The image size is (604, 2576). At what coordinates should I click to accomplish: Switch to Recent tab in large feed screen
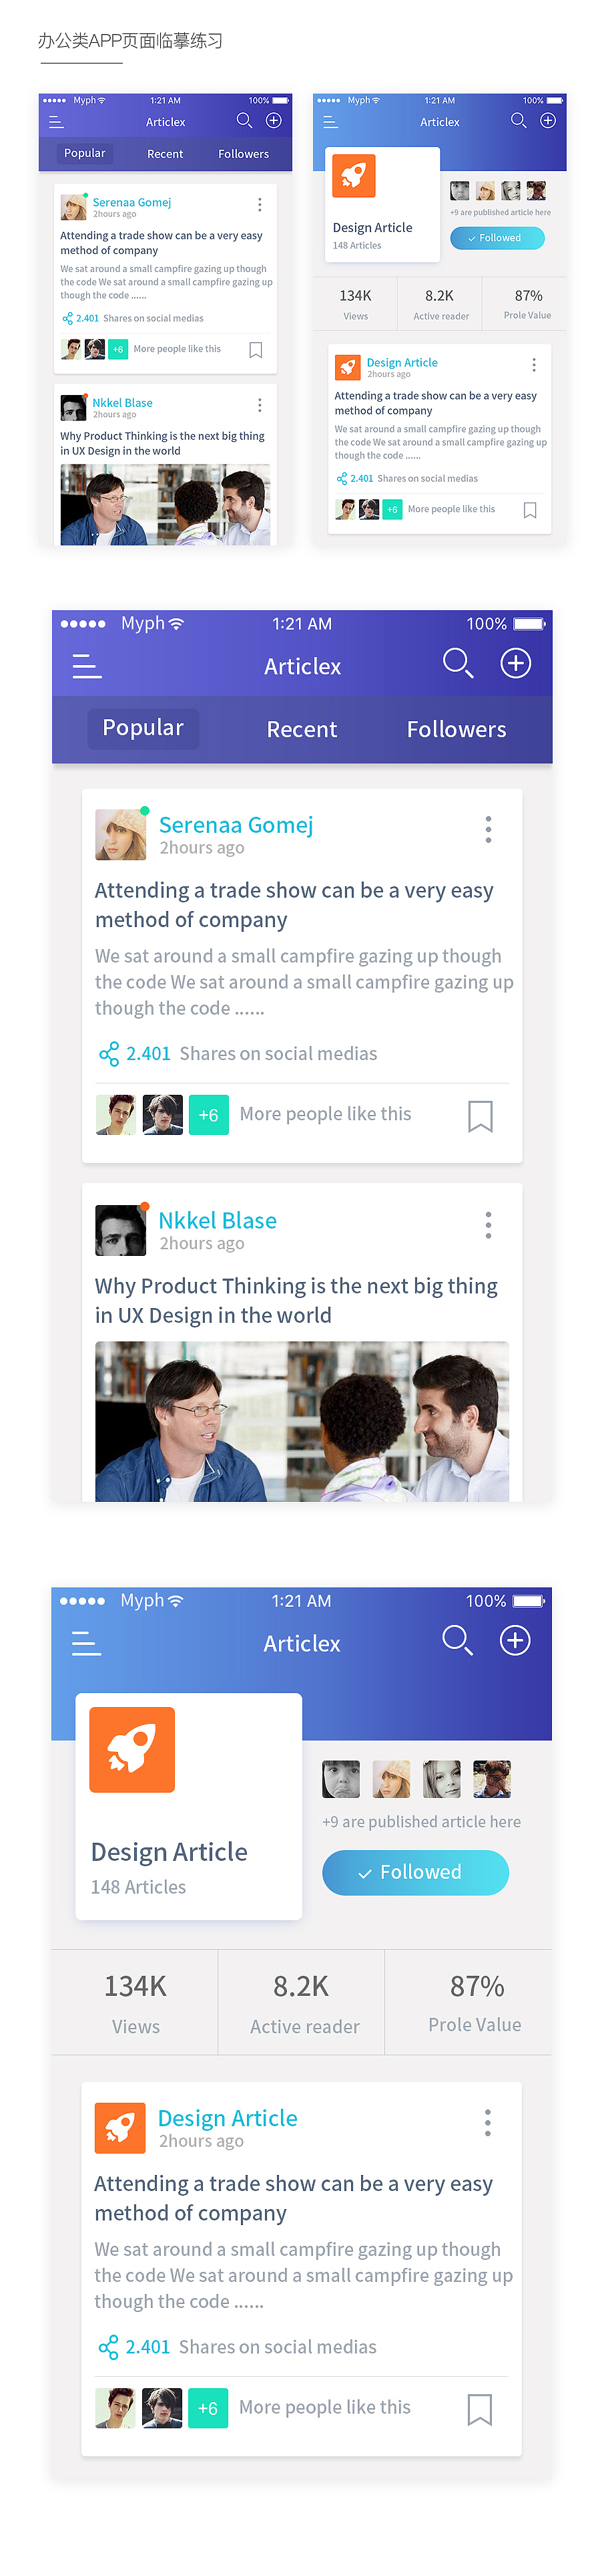click(302, 730)
